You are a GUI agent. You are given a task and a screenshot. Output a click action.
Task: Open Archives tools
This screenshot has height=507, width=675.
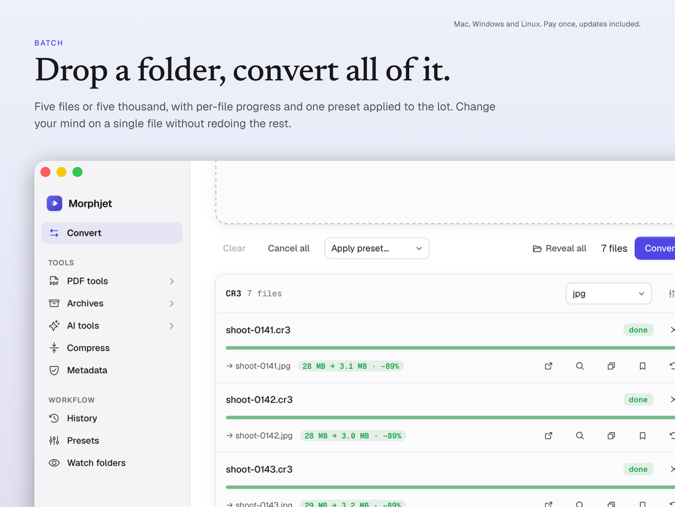[112, 303]
